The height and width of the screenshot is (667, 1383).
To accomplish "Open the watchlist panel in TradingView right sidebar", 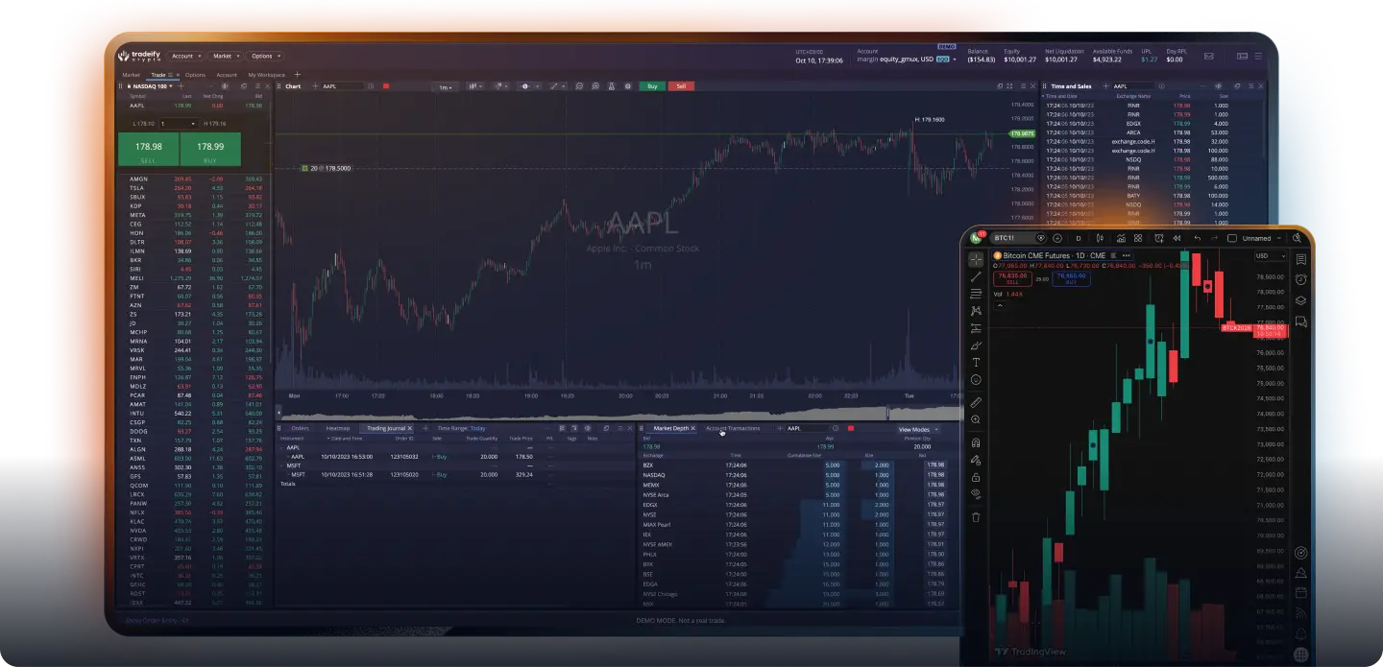I will click(1300, 259).
